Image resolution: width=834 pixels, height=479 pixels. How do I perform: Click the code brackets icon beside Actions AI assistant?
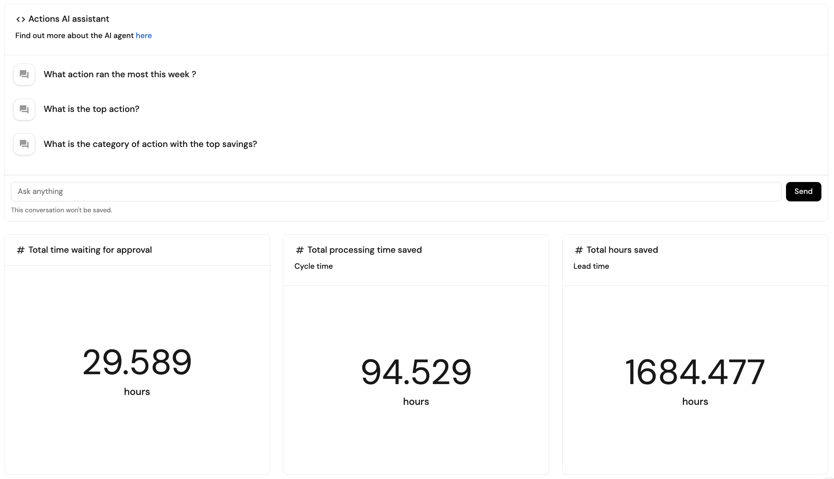[x=20, y=19]
